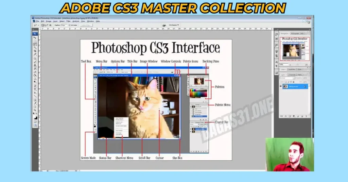Viewport: 348px width, 182px height.
Task: Open the File menu
Action: tap(37, 21)
